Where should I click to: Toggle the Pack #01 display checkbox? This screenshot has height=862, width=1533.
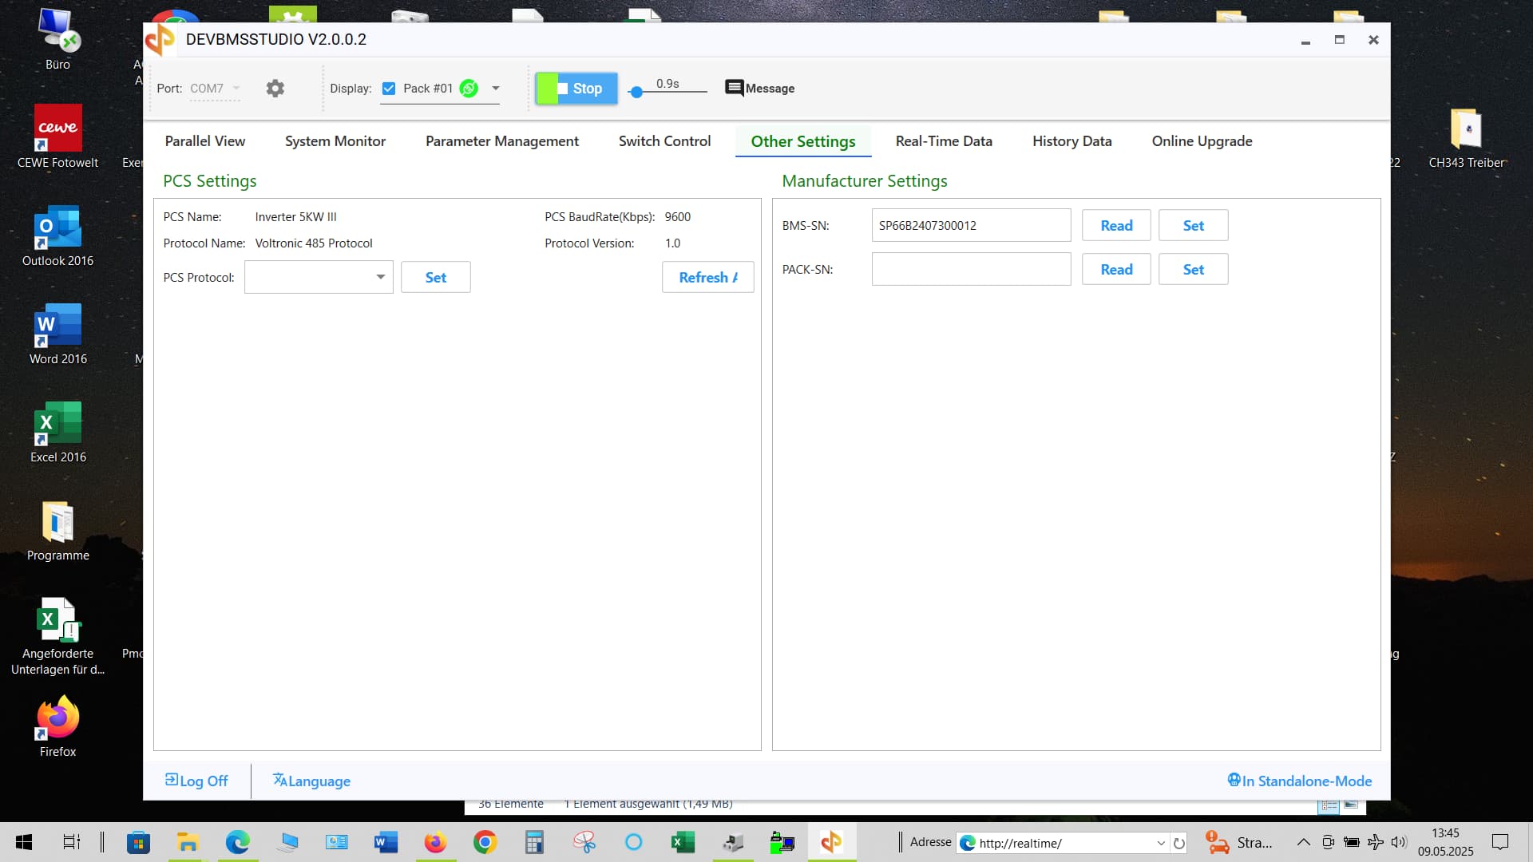[x=389, y=89]
